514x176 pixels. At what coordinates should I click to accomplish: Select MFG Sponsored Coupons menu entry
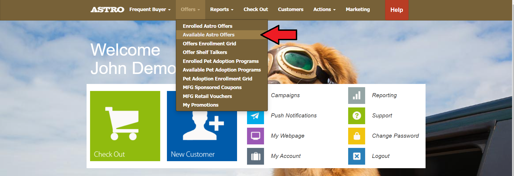click(212, 87)
